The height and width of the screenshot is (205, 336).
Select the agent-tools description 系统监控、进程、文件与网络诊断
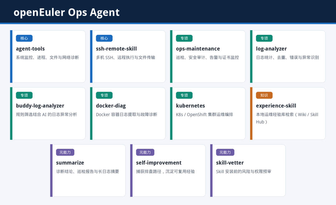click(x=47, y=57)
